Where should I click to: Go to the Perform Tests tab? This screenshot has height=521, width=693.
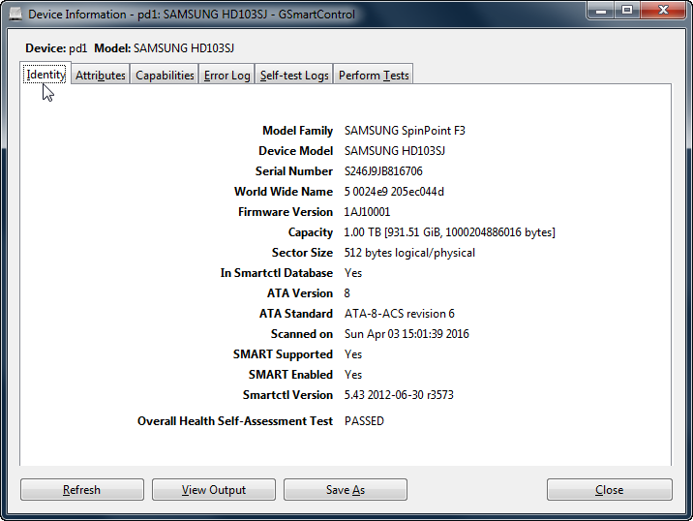pyautogui.click(x=374, y=76)
